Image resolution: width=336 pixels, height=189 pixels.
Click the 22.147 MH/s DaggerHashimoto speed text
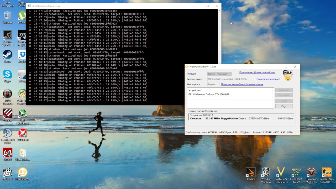pyautogui.click(x=222, y=118)
